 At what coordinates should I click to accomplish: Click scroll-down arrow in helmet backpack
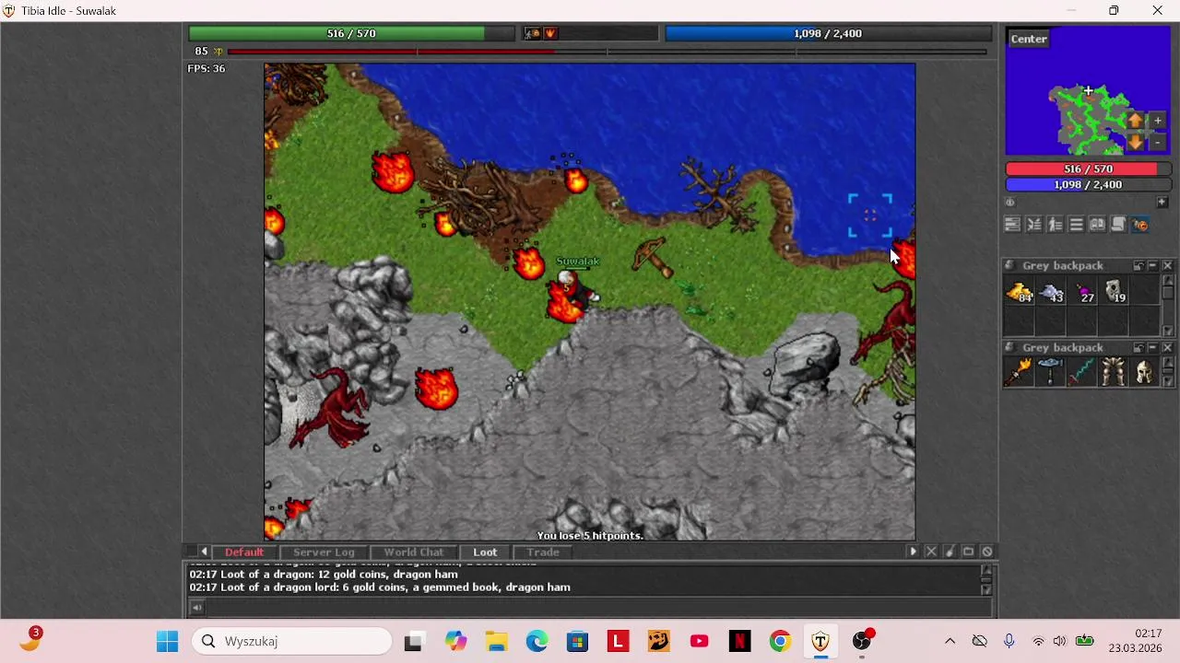pyautogui.click(x=1168, y=382)
